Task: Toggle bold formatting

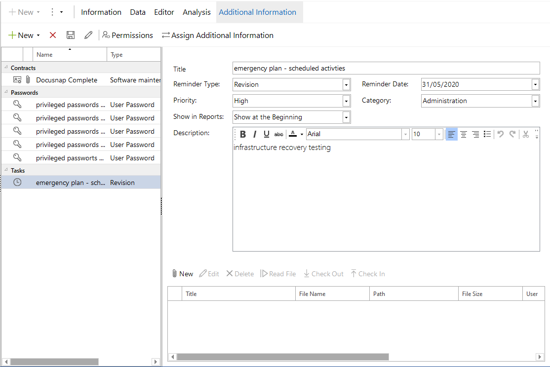Action: [x=243, y=134]
